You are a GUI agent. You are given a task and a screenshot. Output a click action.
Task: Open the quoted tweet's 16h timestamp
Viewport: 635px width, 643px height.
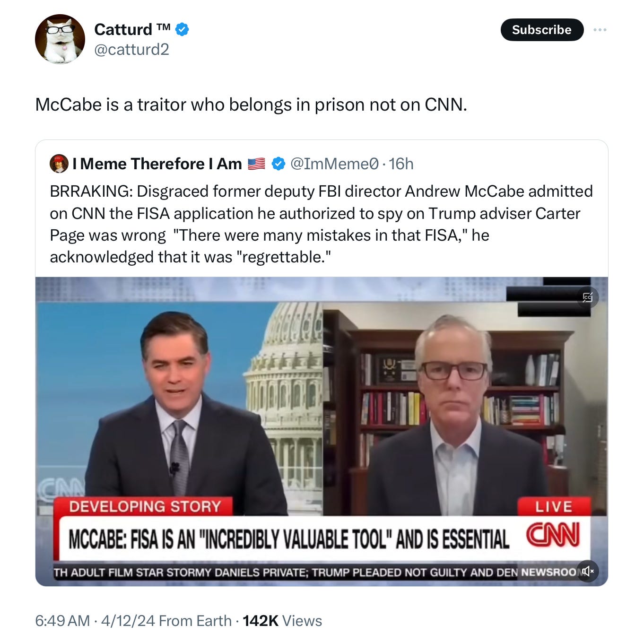(401, 164)
